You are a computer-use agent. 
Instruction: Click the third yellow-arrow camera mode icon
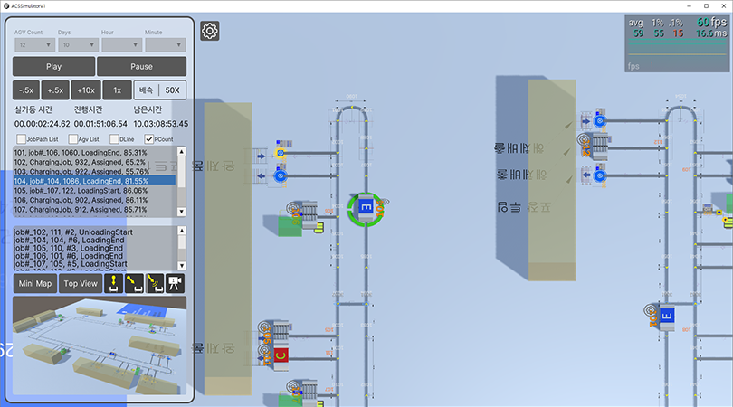click(155, 283)
